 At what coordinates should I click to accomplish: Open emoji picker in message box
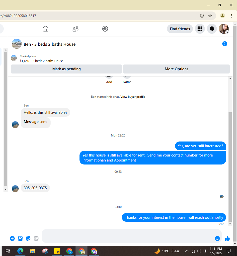[217, 238]
